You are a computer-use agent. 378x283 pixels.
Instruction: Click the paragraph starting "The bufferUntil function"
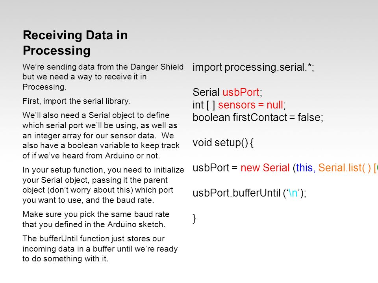point(100,248)
